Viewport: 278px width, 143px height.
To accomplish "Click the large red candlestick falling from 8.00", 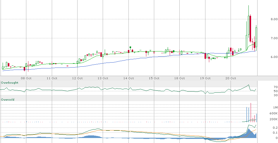I will point(250,28).
